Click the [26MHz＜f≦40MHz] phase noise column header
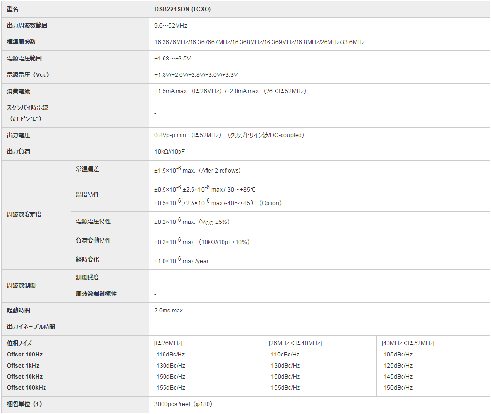 295,343
